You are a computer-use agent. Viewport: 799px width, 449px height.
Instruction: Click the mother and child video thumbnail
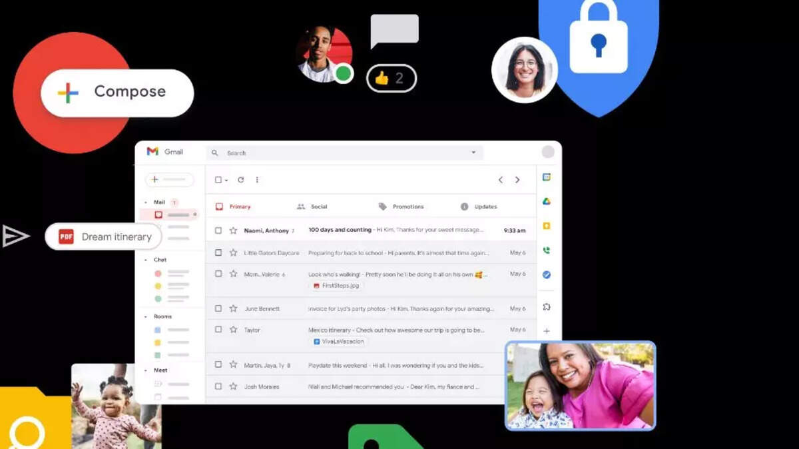click(x=581, y=385)
